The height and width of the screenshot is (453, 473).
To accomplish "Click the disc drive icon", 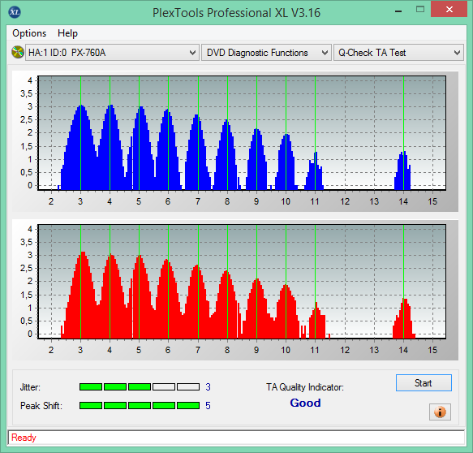I will click(x=18, y=52).
